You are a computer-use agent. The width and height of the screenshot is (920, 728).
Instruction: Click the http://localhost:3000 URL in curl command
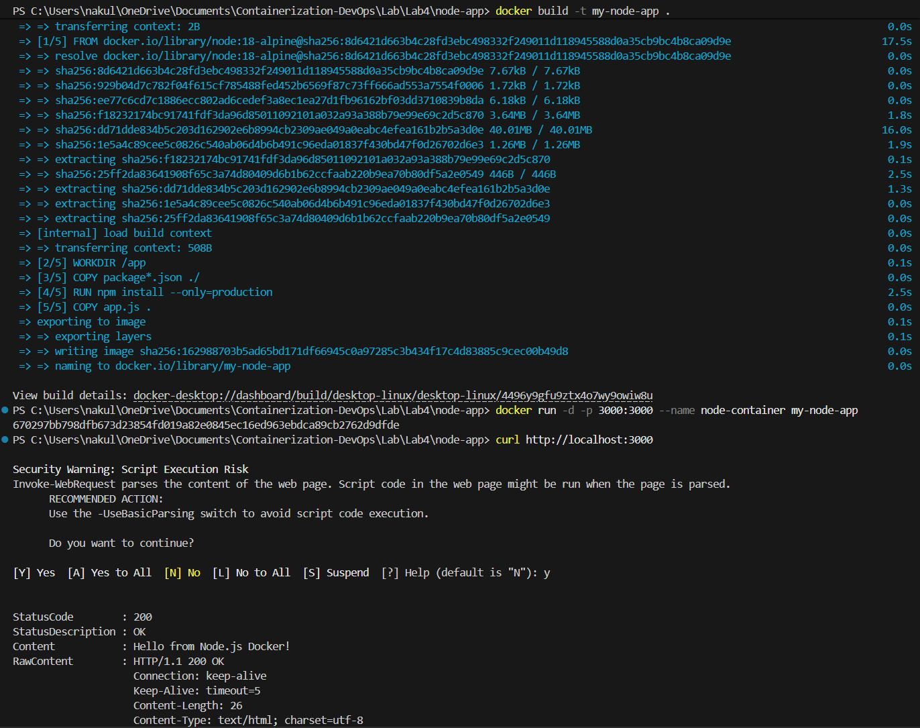(x=589, y=439)
